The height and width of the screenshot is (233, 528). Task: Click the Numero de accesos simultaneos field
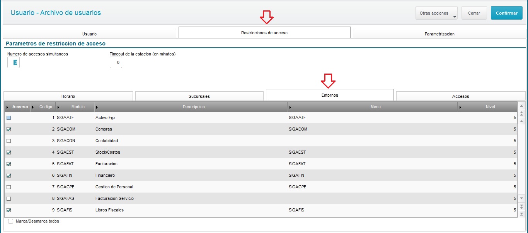coord(14,62)
